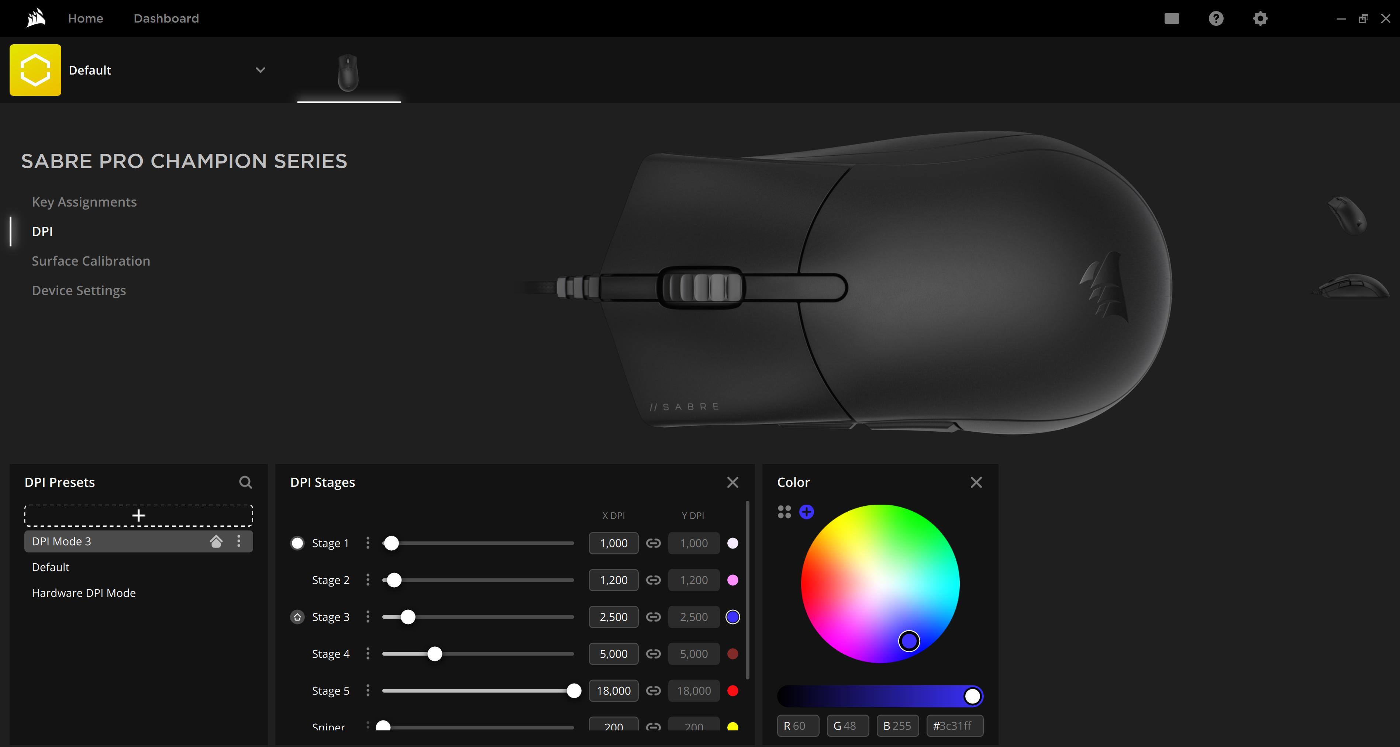This screenshot has width=1400, height=747.
Task: Open the DPI Mode 3 three-dot options menu
Action: click(239, 541)
